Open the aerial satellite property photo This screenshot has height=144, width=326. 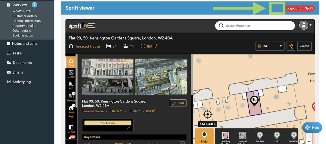pyautogui.click(x=161, y=77)
